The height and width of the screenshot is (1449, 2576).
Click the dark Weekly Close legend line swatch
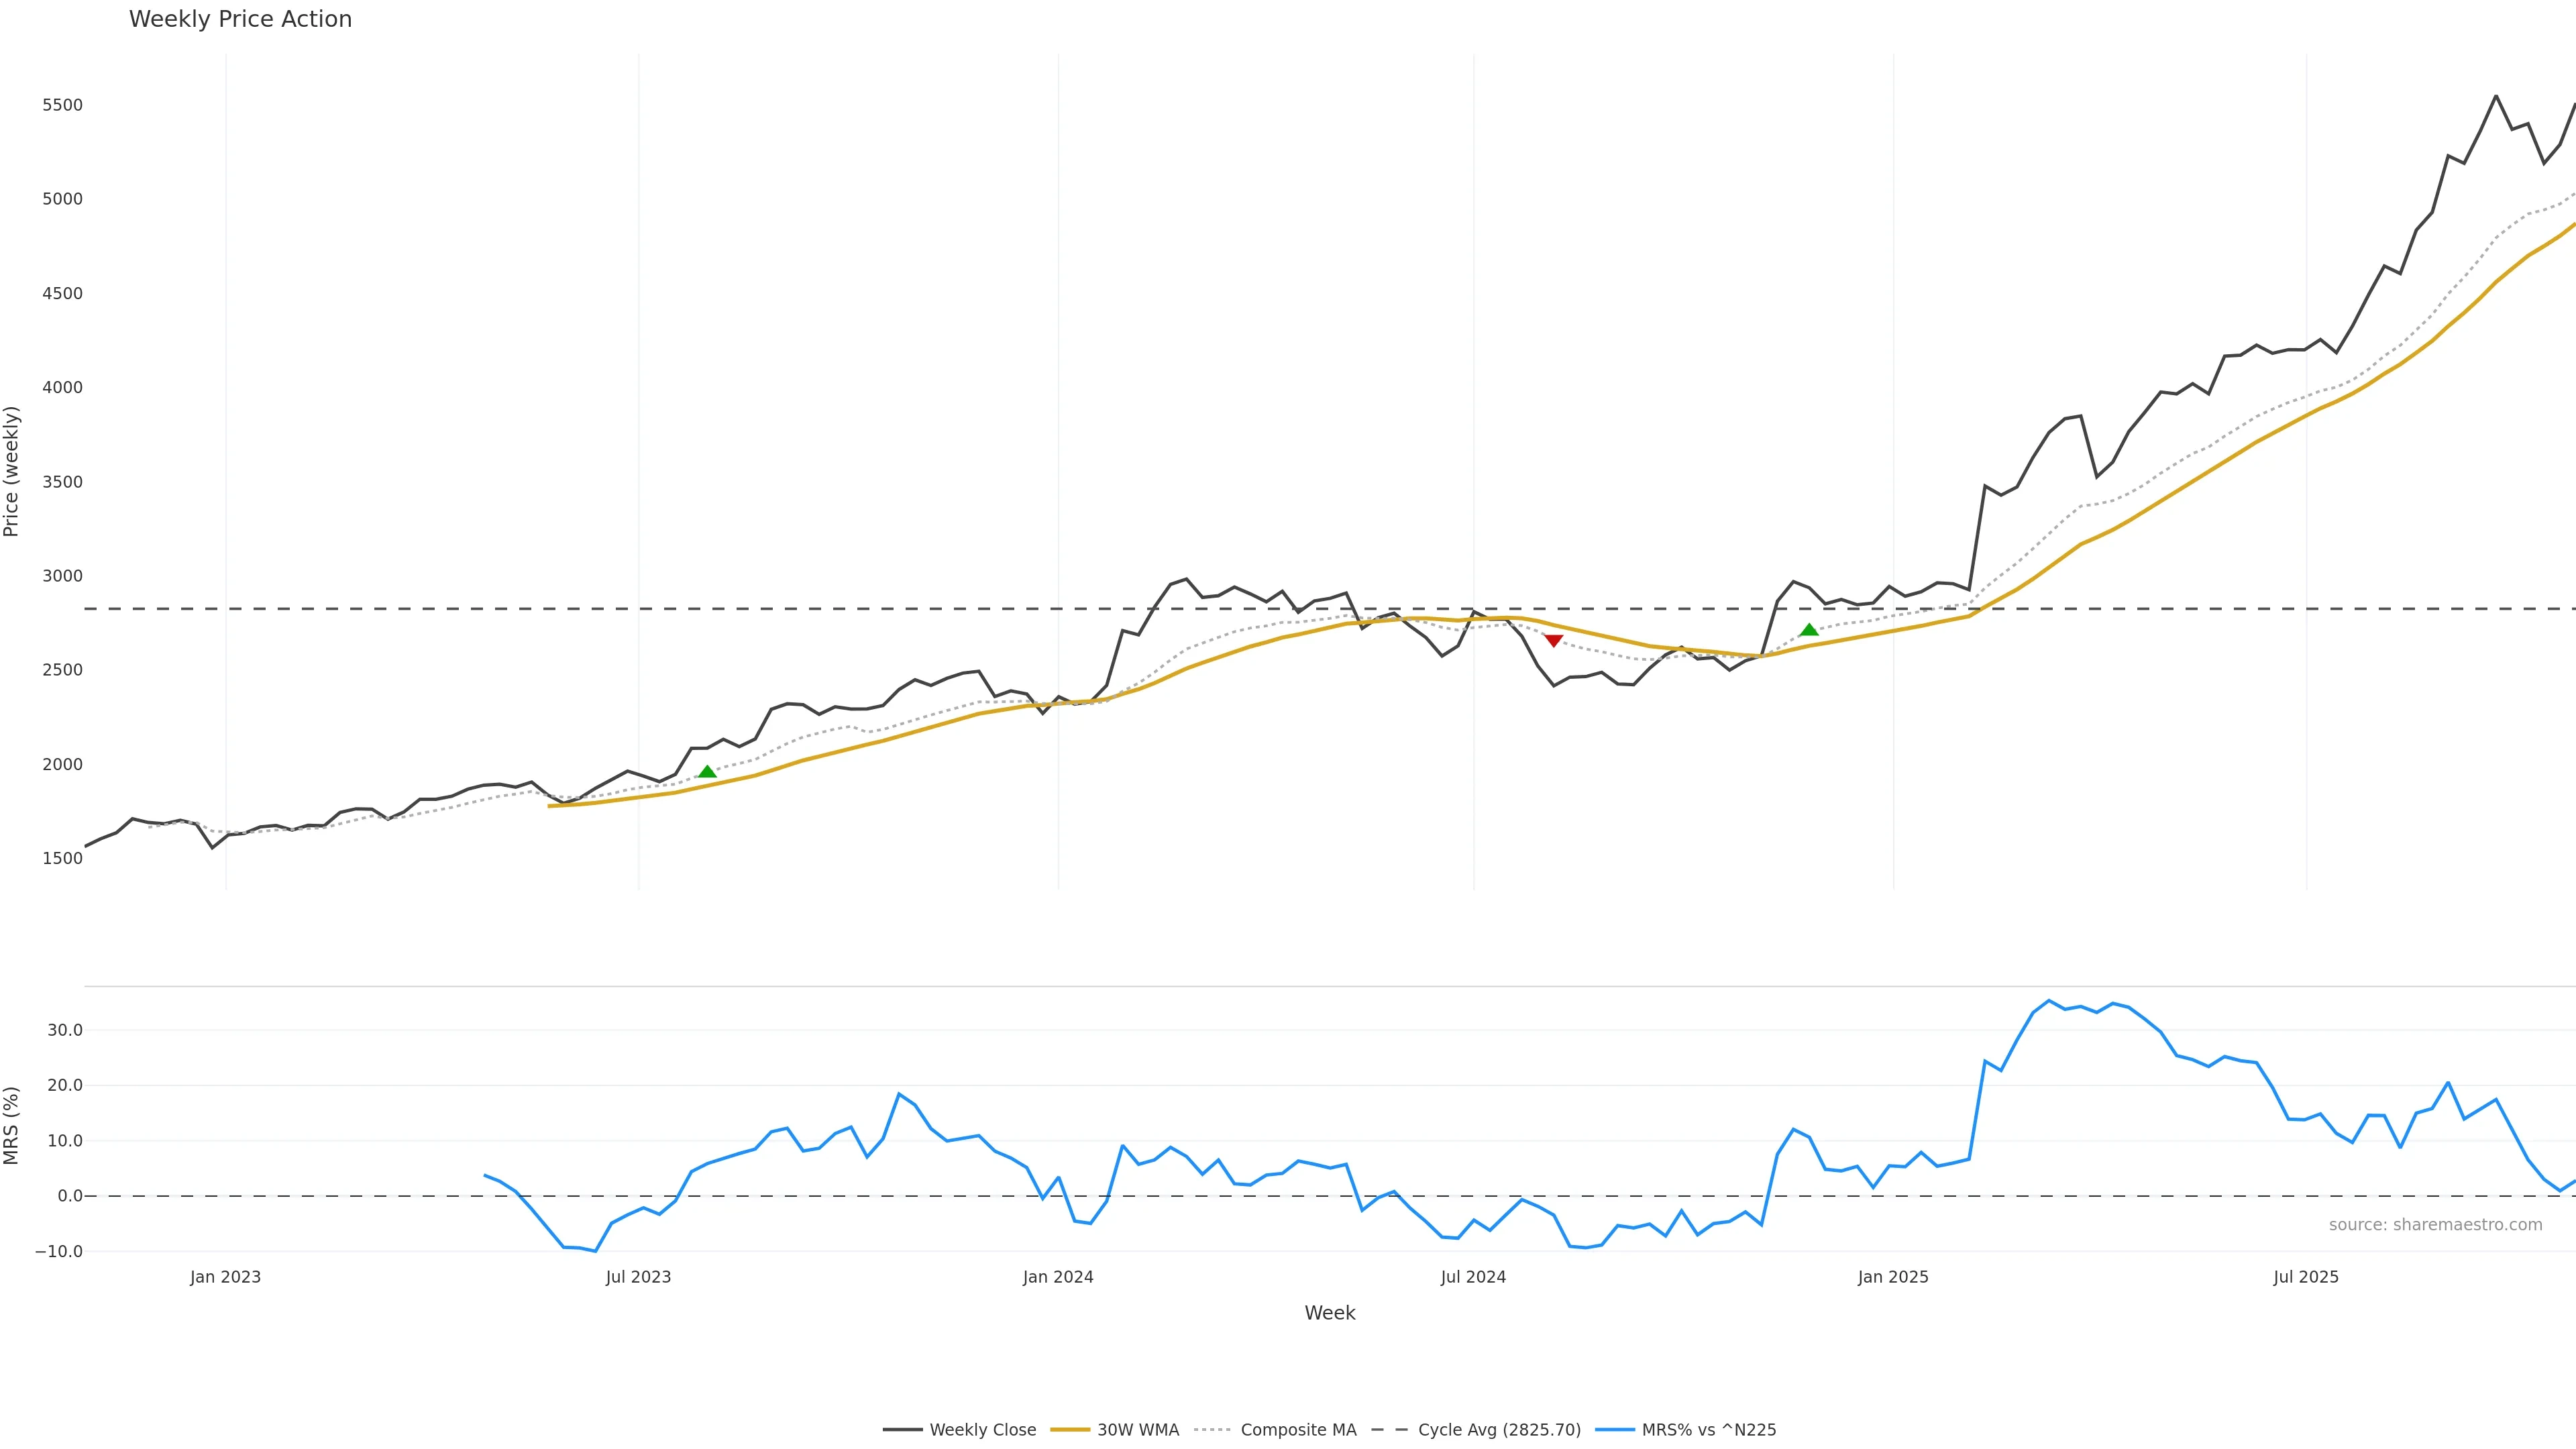(x=902, y=1430)
